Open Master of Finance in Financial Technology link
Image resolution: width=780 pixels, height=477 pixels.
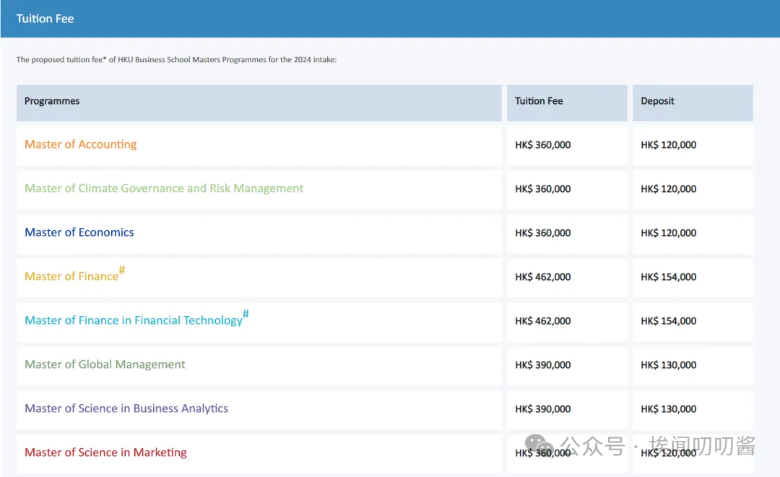[x=136, y=318]
